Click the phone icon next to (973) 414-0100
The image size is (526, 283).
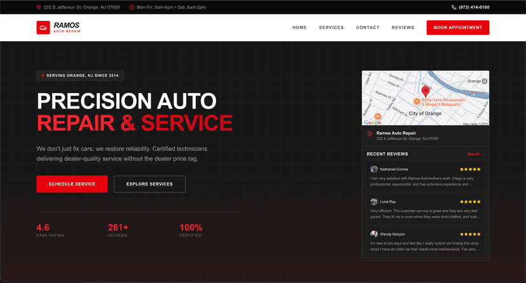click(454, 8)
